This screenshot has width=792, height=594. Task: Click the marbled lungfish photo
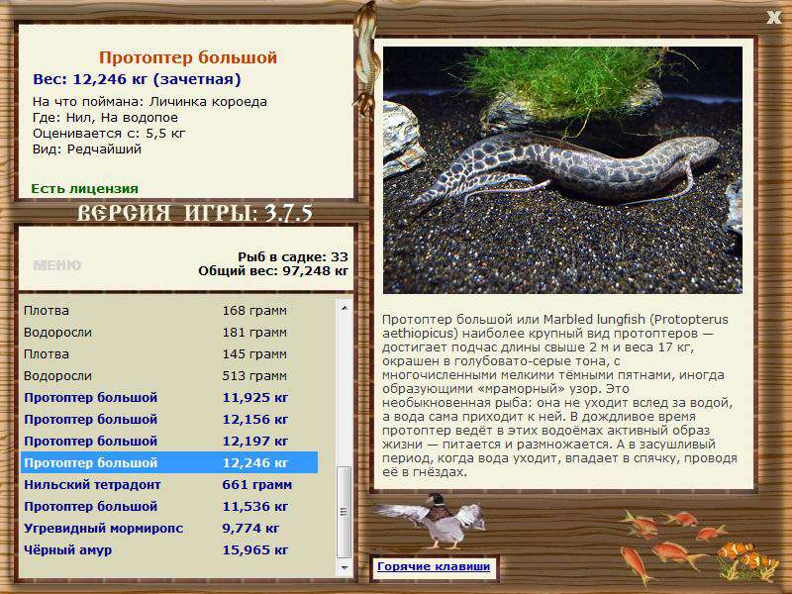click(x=562, y=170)
